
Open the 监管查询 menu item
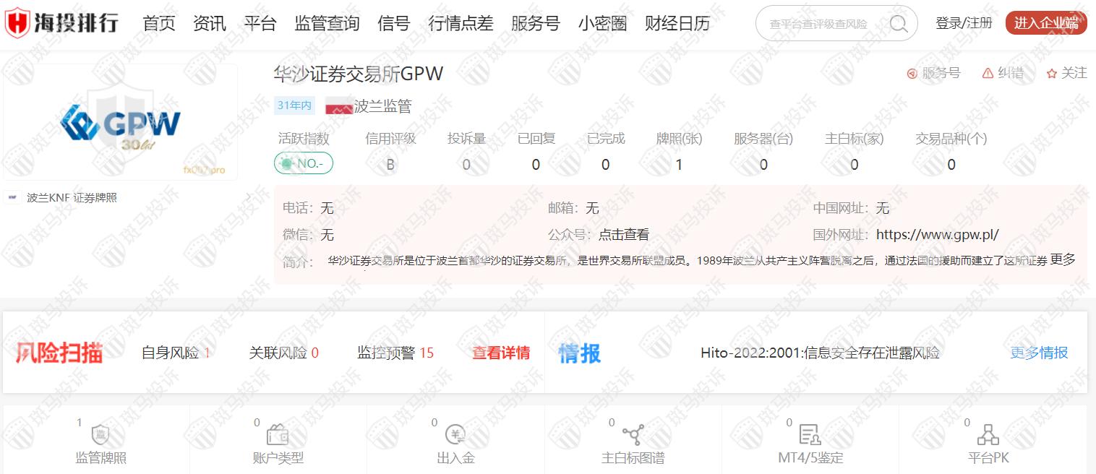pos(327,24)
